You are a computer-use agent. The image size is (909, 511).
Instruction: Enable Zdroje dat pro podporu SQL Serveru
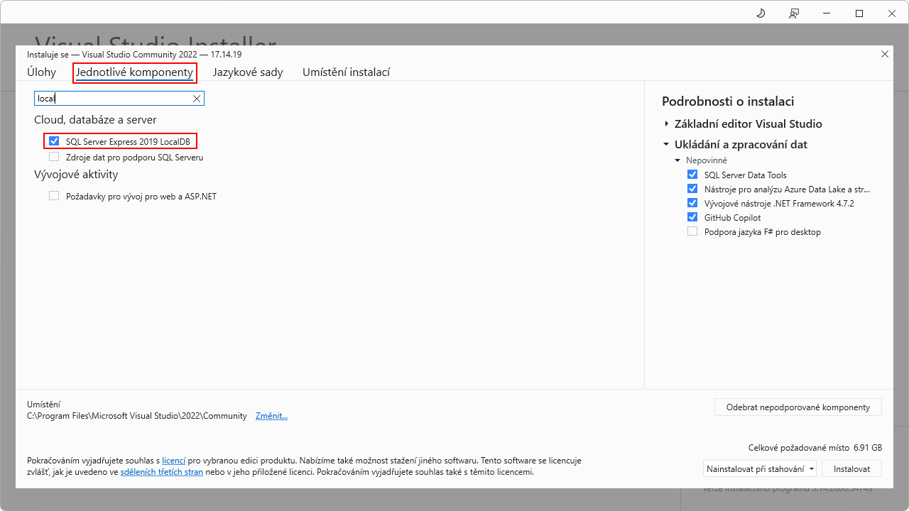coord(54,156)
